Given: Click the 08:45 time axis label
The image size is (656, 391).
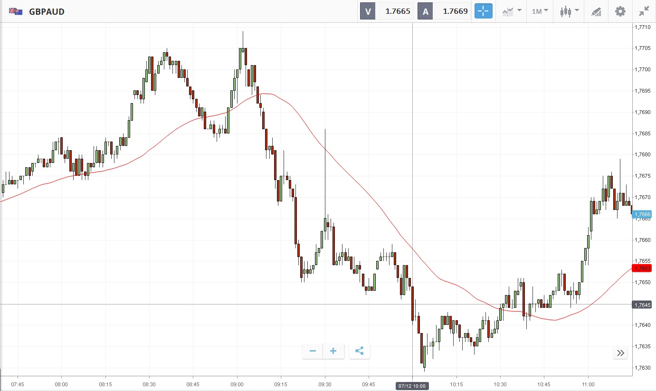Looking at the screenshot, I should point(193,385).
